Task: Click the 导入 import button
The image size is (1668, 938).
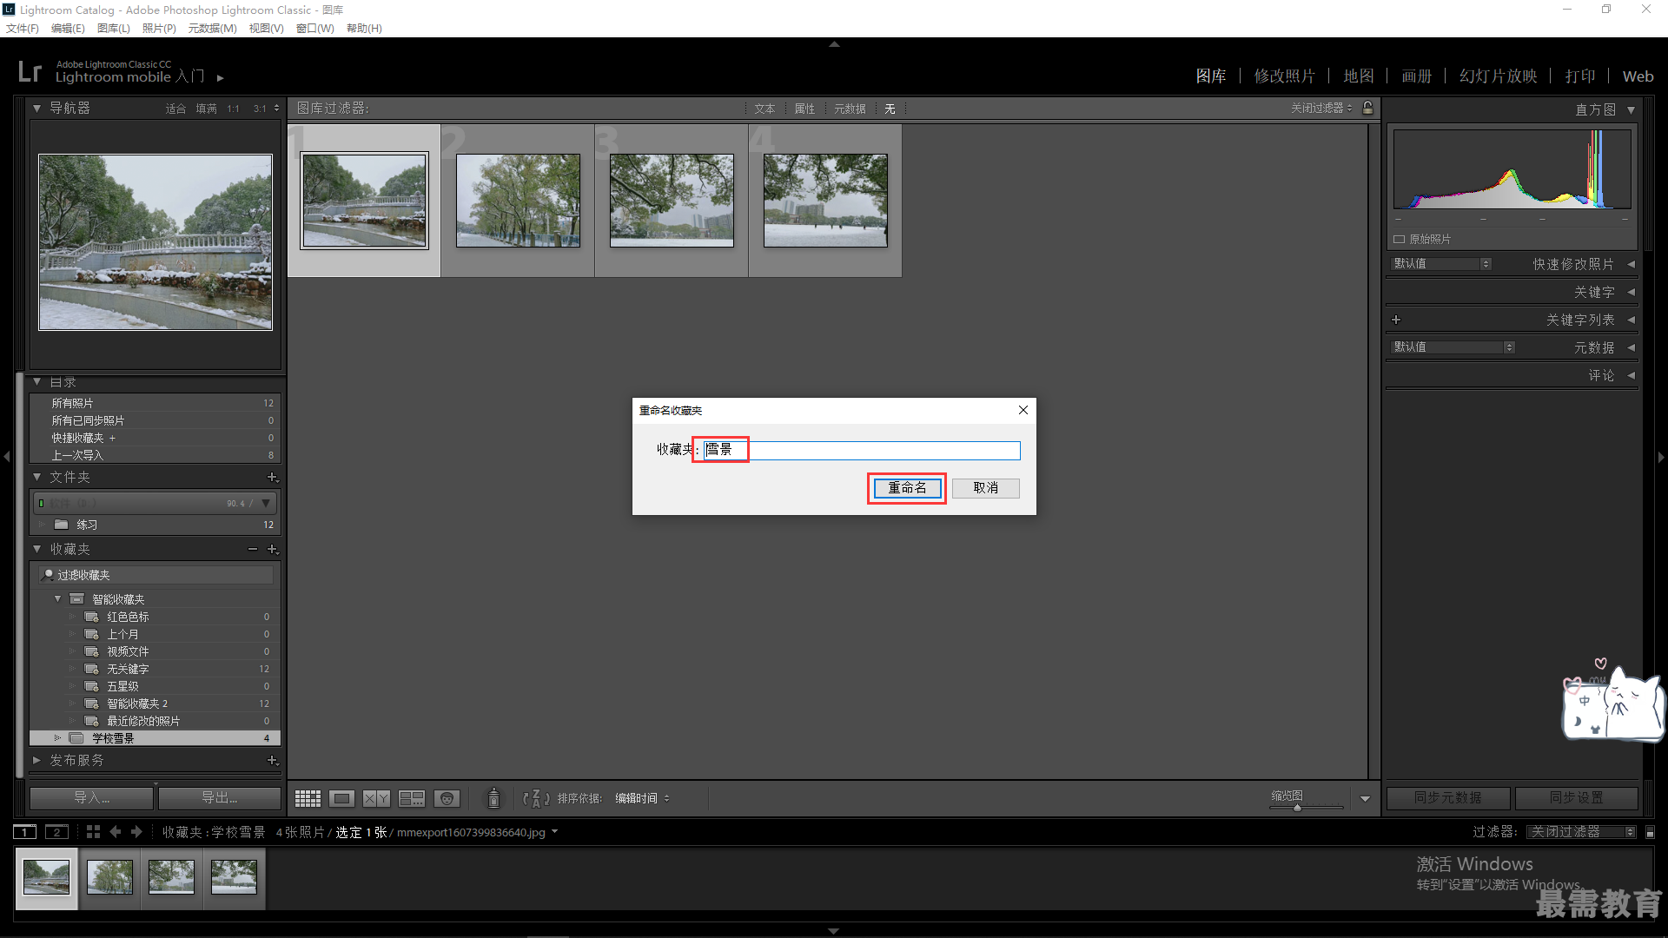Action: point(91,797)
